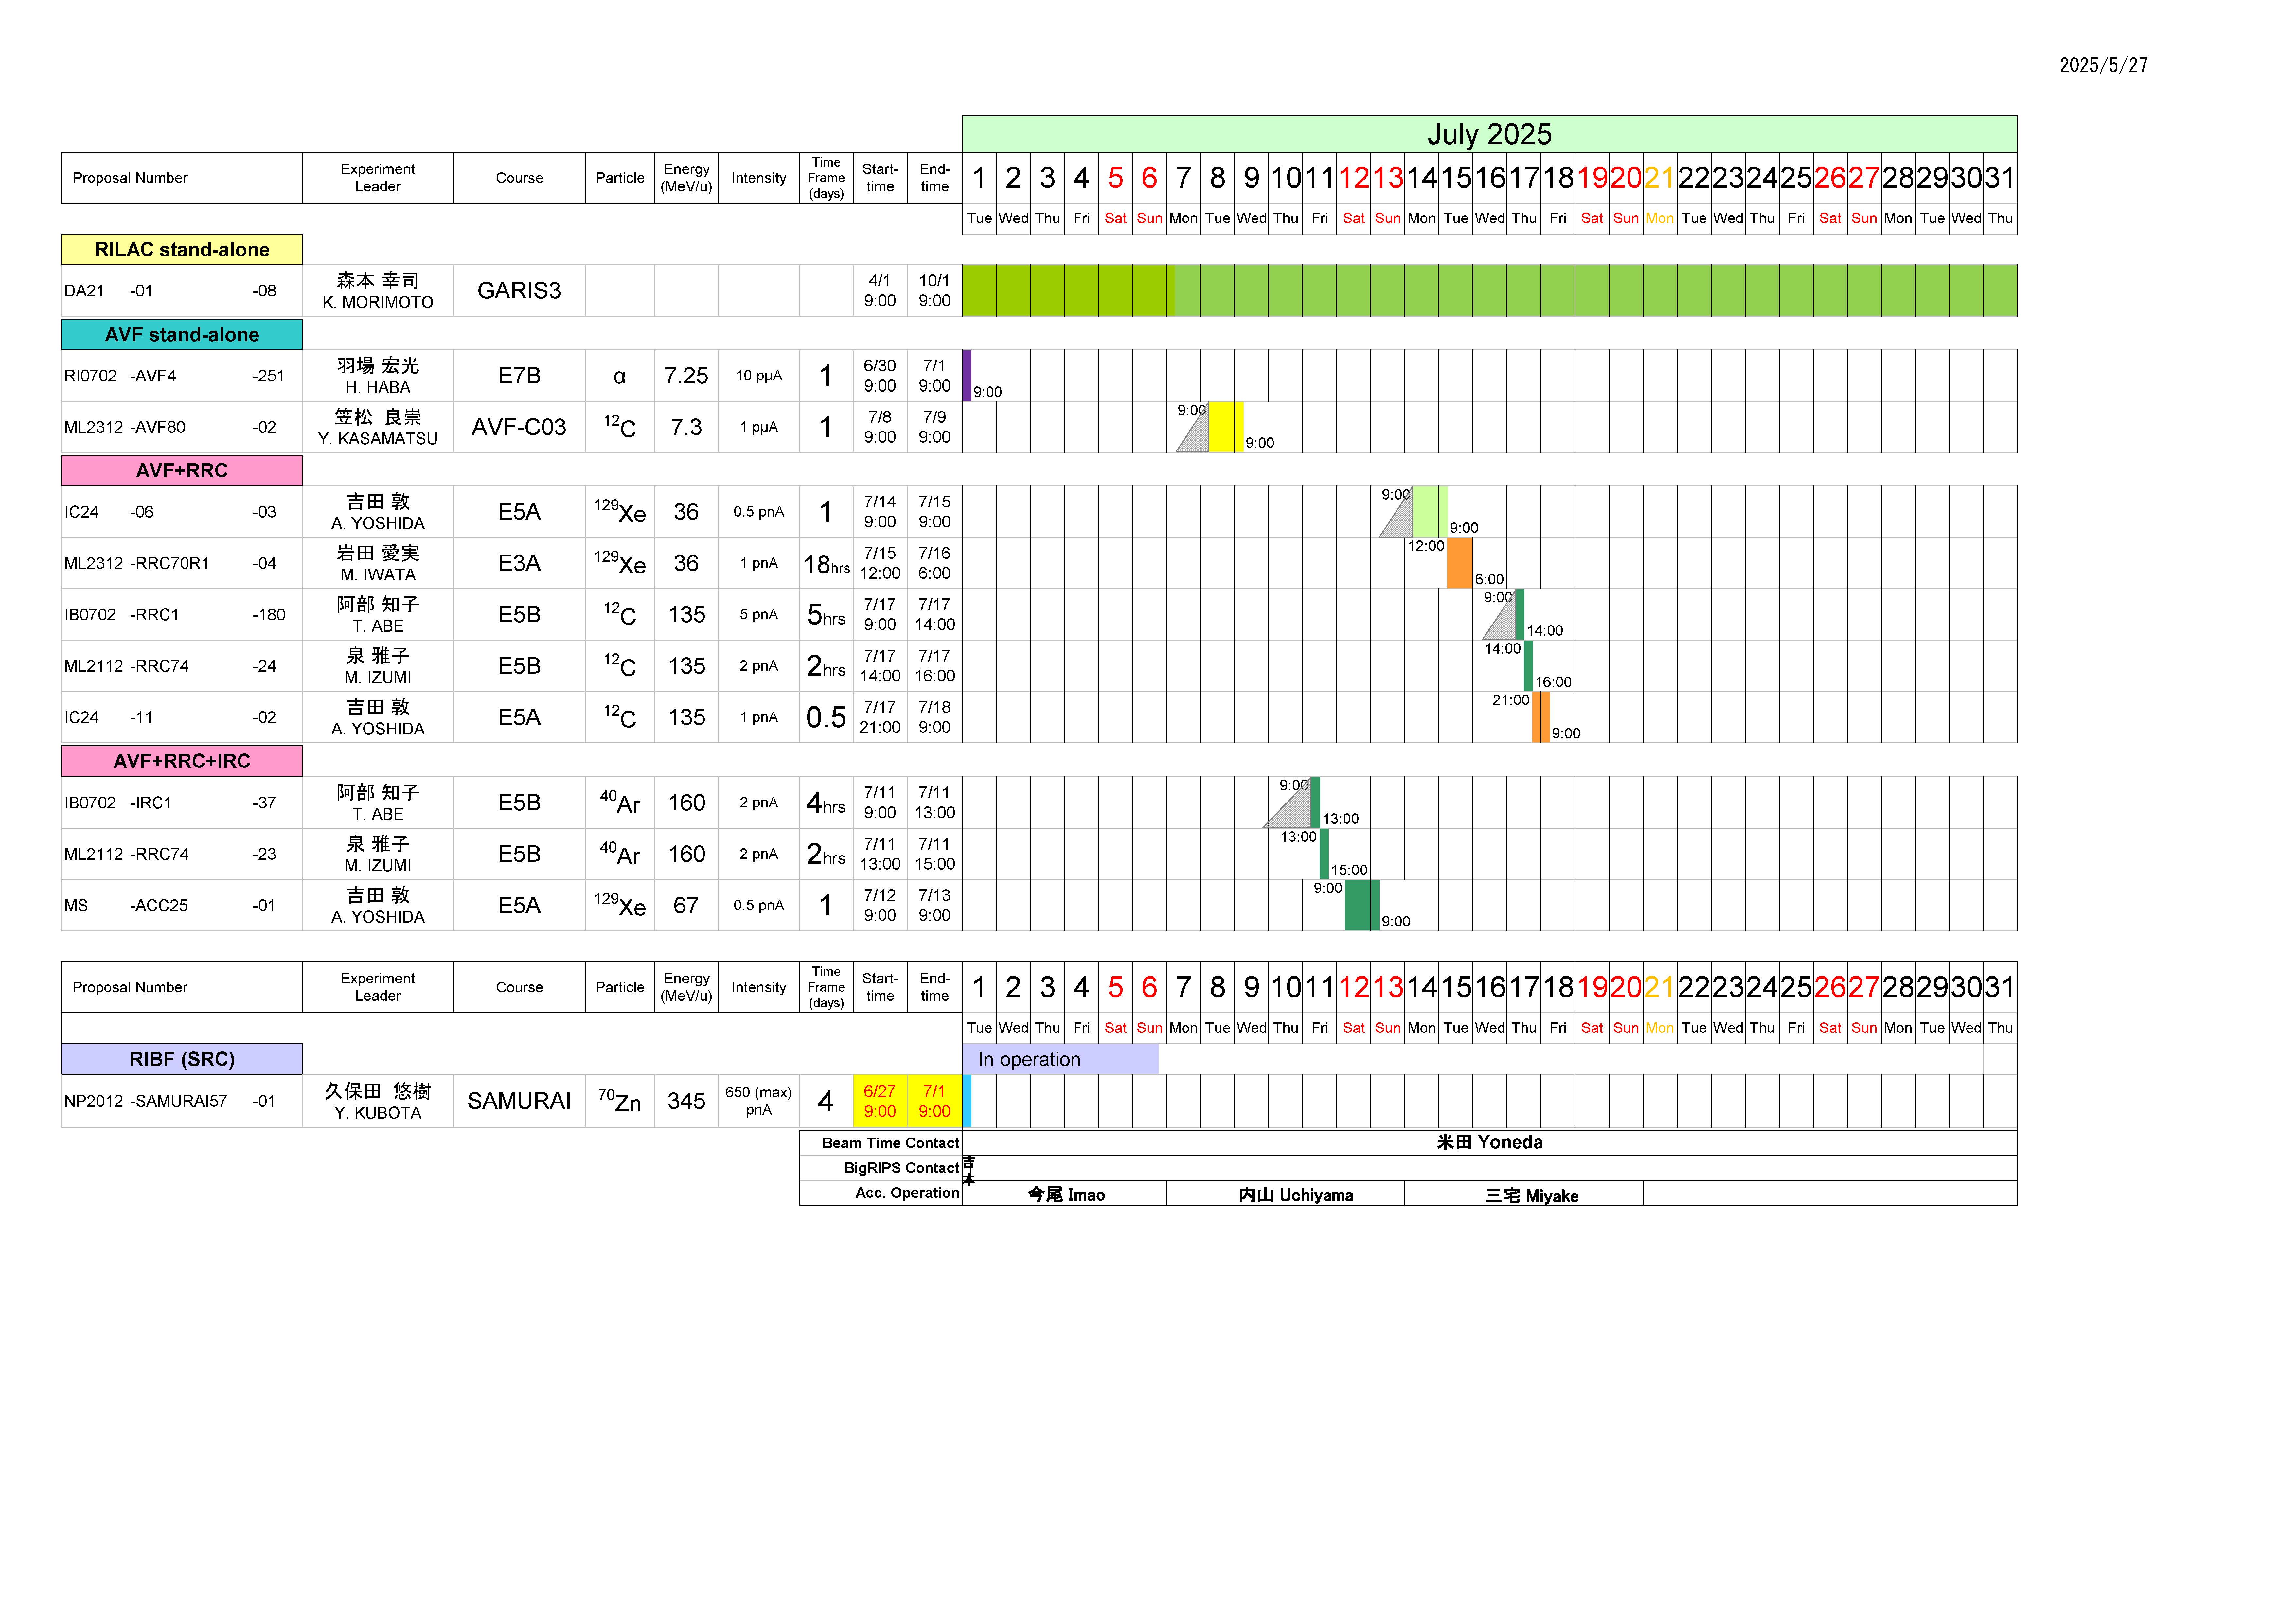Click the K. MORIMOTO leader cell
The image size is (2296, 1623).
pyautogui.click(x=378, y=291)
